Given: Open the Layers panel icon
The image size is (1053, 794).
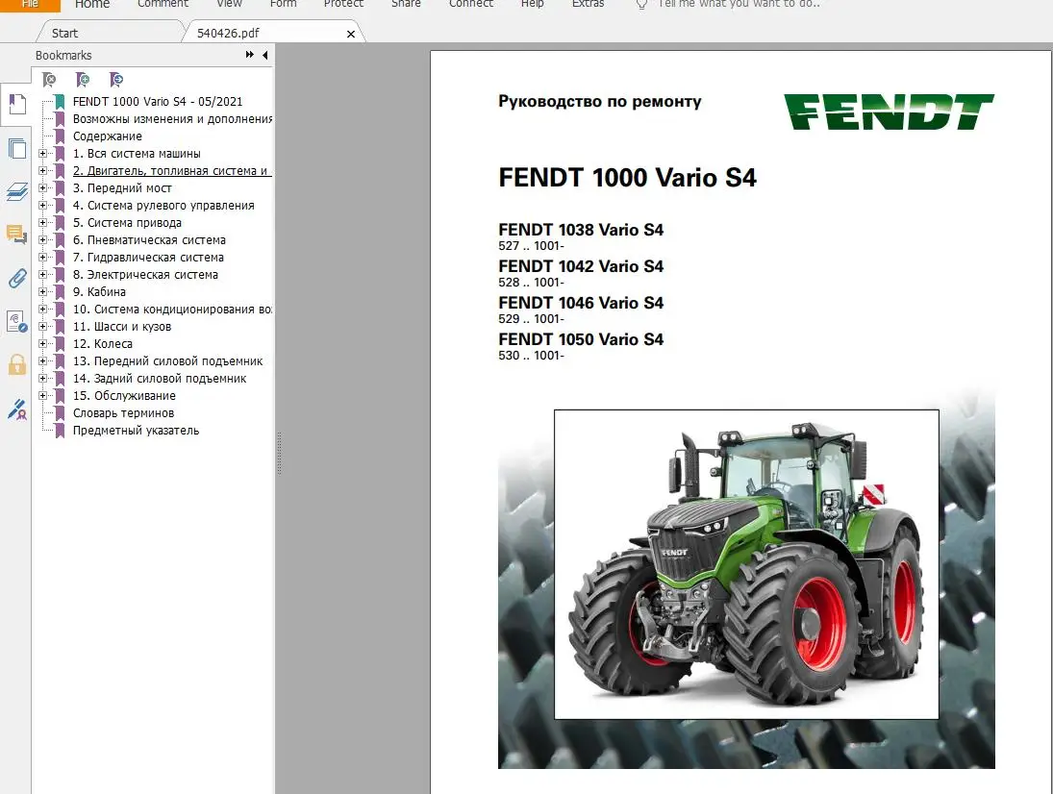Looking at the screenshot, I should point(16,191).
